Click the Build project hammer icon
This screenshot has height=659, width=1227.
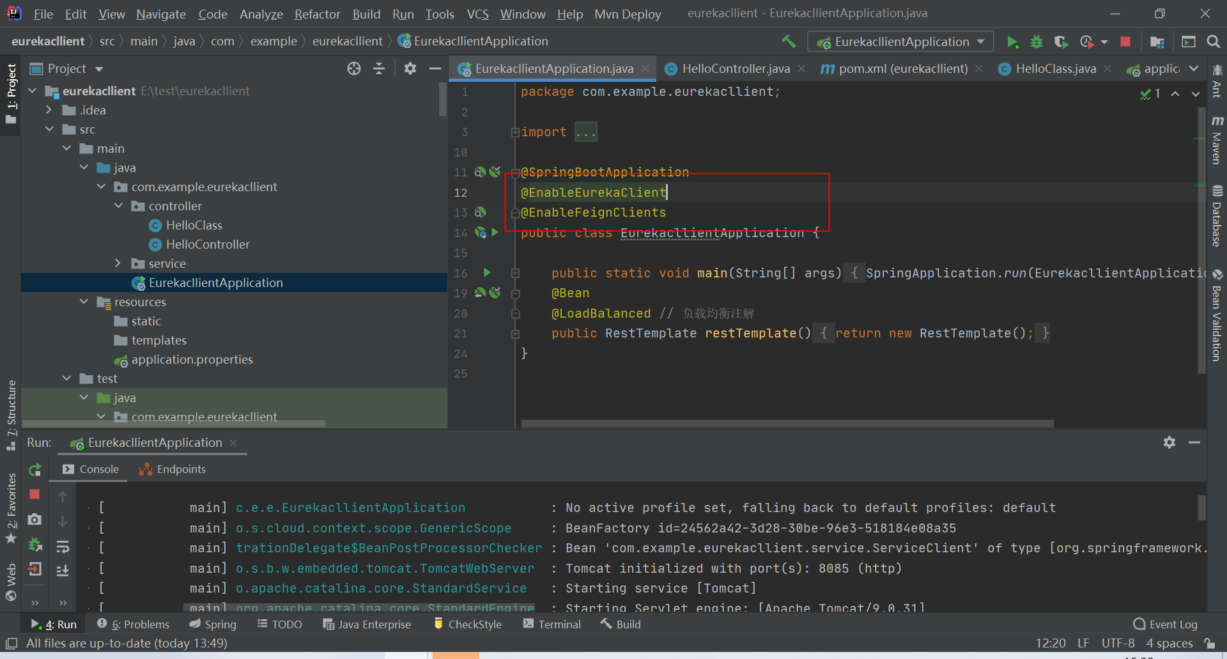(789, 42)
